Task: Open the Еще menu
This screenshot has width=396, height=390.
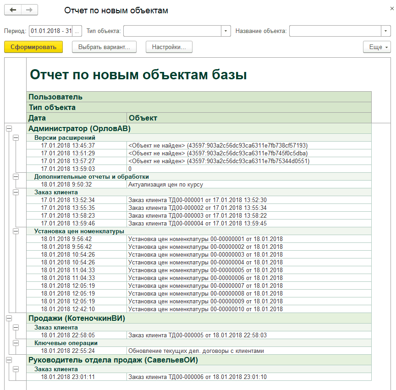Action: pos(377,47)
